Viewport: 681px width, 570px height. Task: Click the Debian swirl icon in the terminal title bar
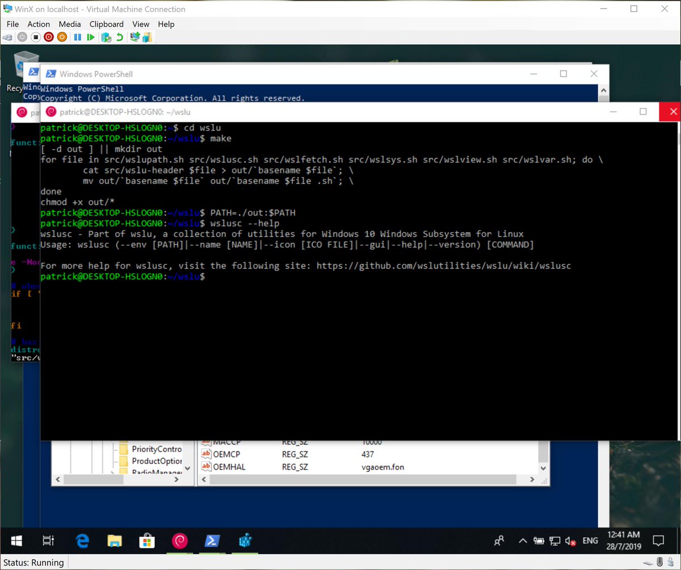(x=51, y=112)
